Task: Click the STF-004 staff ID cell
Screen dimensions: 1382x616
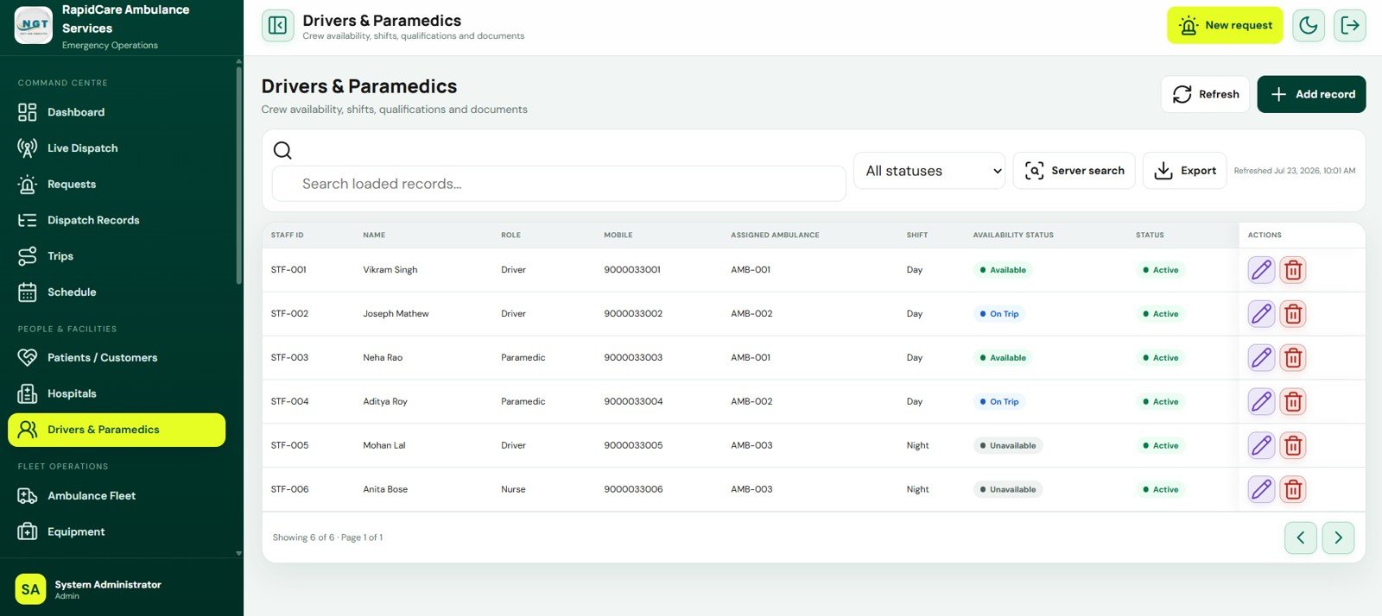Action: pyautogui.click(x=289, y=402)
